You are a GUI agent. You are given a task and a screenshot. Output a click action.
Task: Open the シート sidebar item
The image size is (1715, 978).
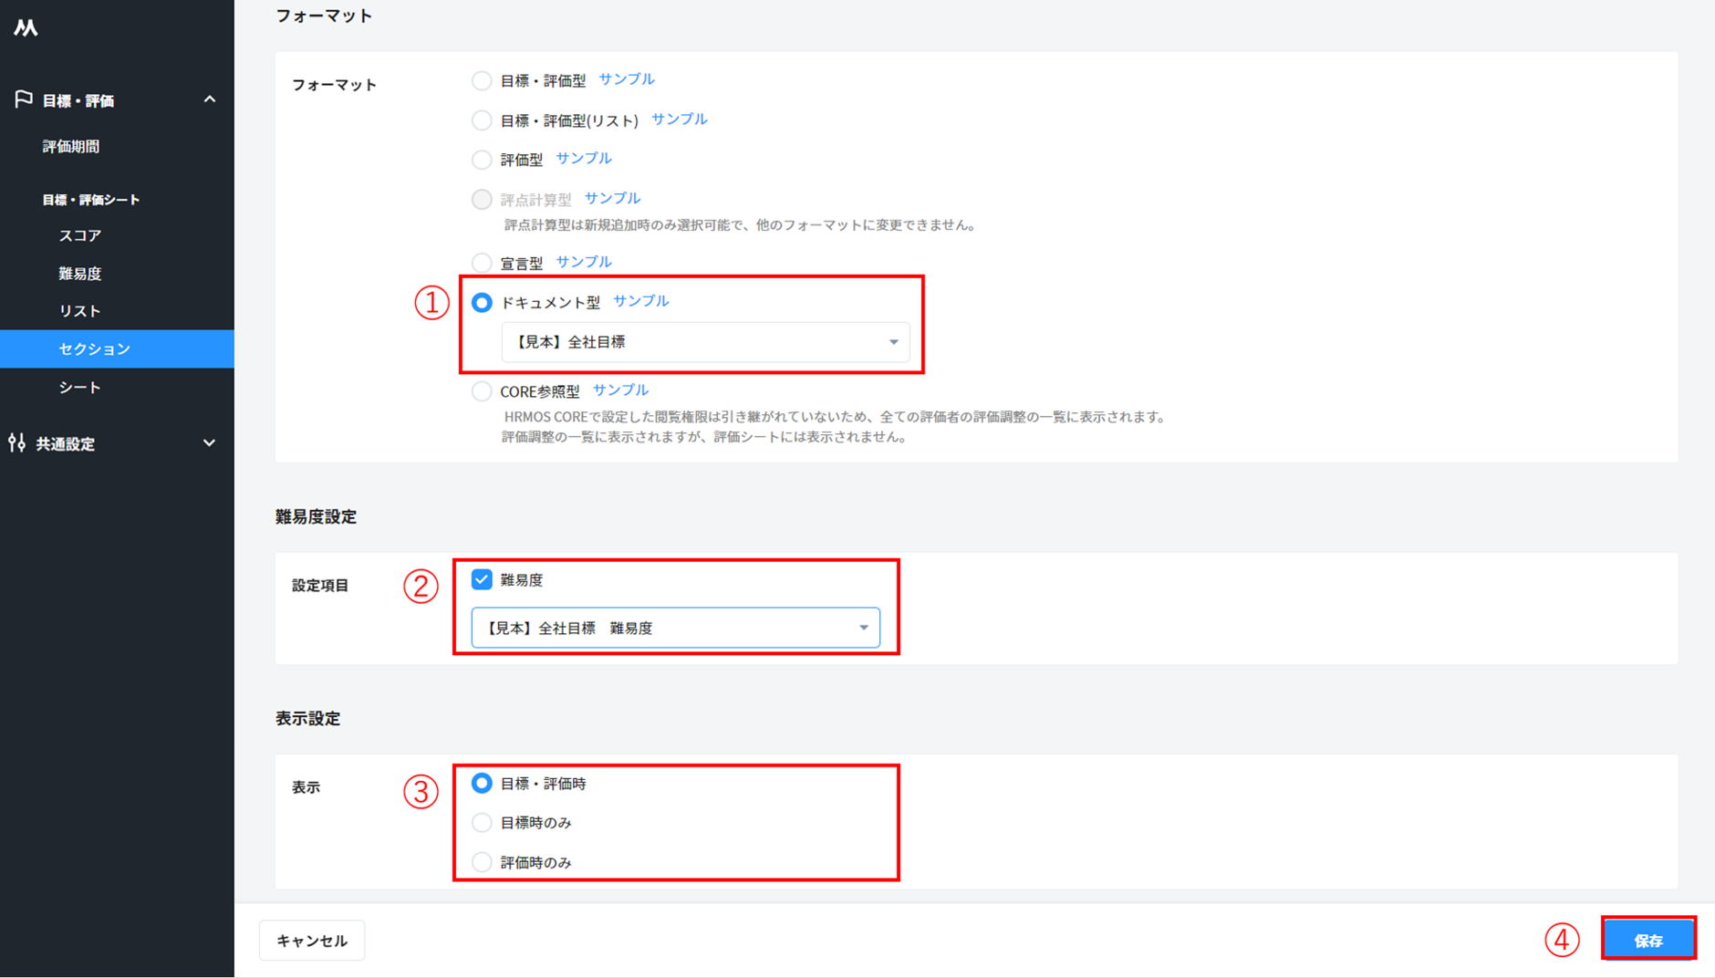coord(80,388)
